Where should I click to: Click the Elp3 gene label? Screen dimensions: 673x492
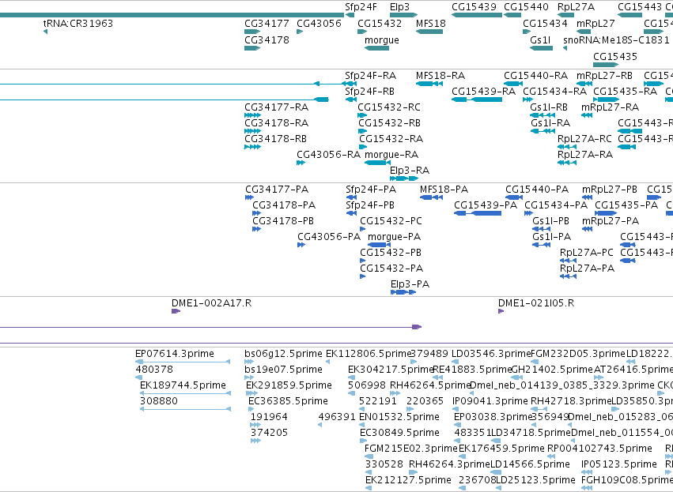[399, 7]
